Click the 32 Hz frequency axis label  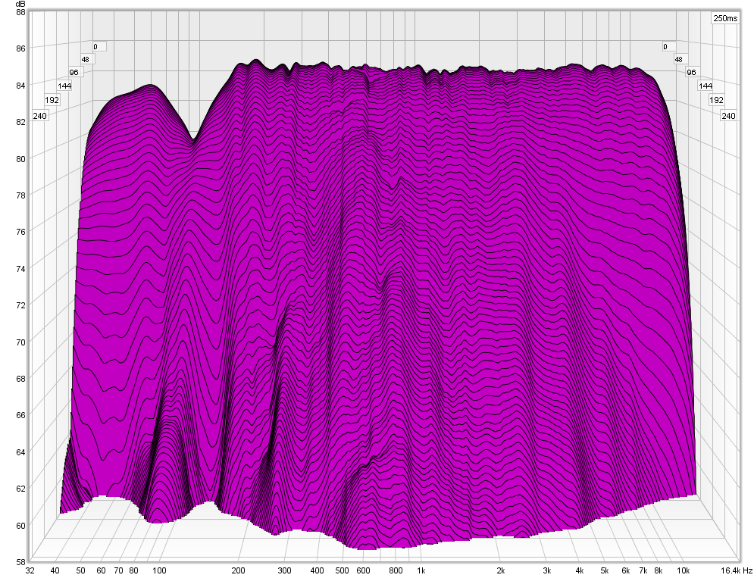30,570
